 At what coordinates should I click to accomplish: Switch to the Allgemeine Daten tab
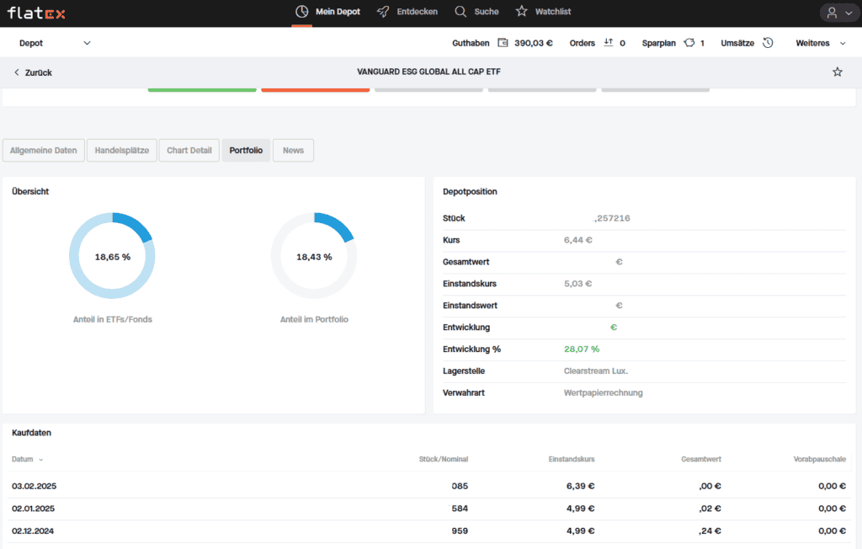pyautogui.click(x=44, y=150)
